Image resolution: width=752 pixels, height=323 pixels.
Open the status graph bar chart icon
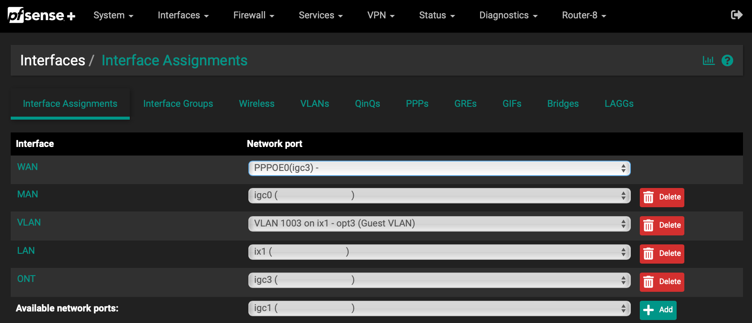tap(709, 61)
